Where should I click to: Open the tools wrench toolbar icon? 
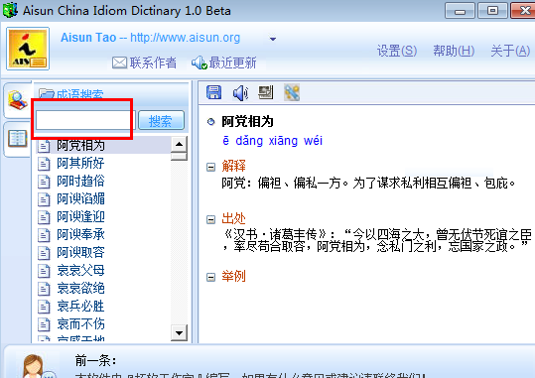[x=292, y=92]
